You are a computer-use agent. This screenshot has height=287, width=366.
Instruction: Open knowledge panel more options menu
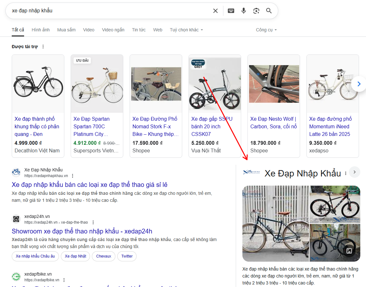tap(346, 173)
